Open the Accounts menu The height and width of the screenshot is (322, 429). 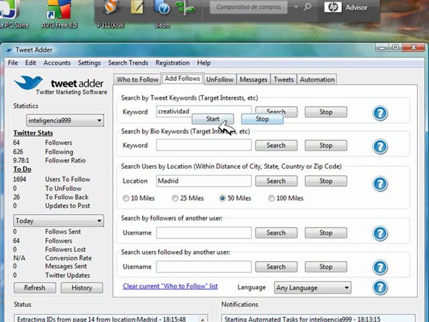tap(57, 63)
